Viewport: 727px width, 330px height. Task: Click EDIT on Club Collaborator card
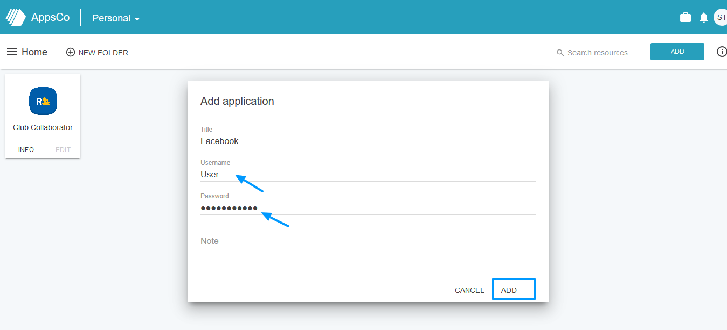pos(63,150)
